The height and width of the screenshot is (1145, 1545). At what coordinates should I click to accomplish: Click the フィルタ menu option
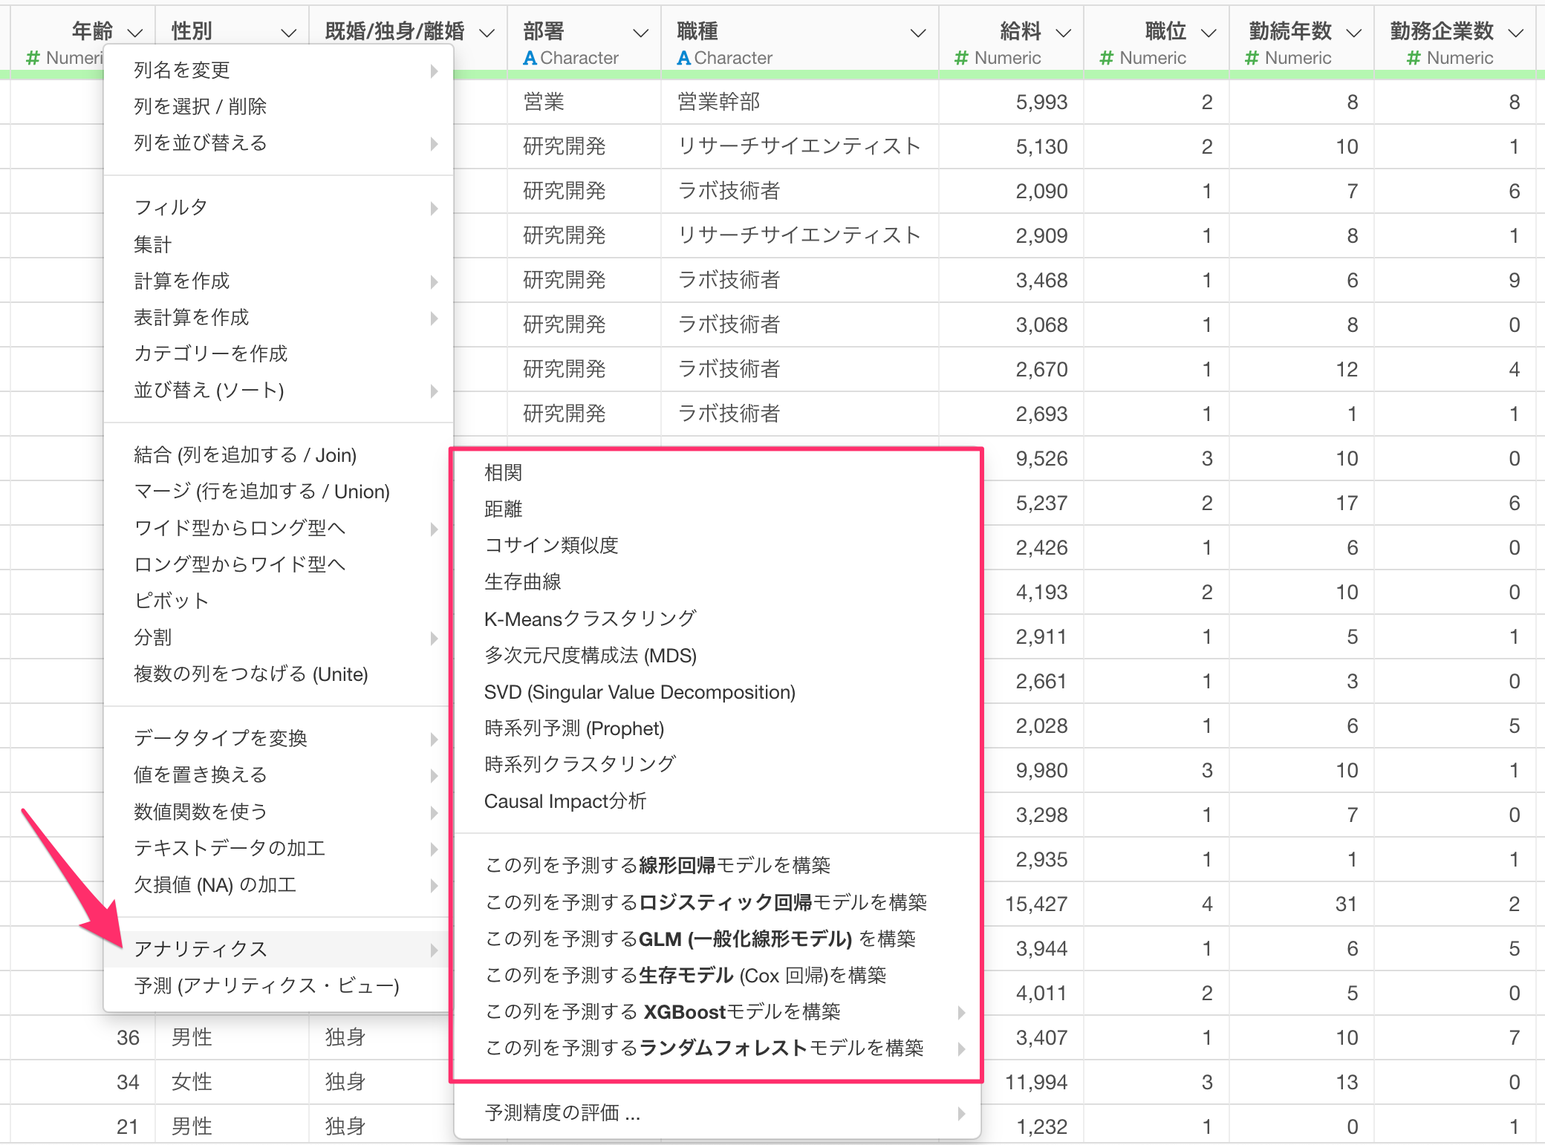pyautogui.click(x=170, y=207)
